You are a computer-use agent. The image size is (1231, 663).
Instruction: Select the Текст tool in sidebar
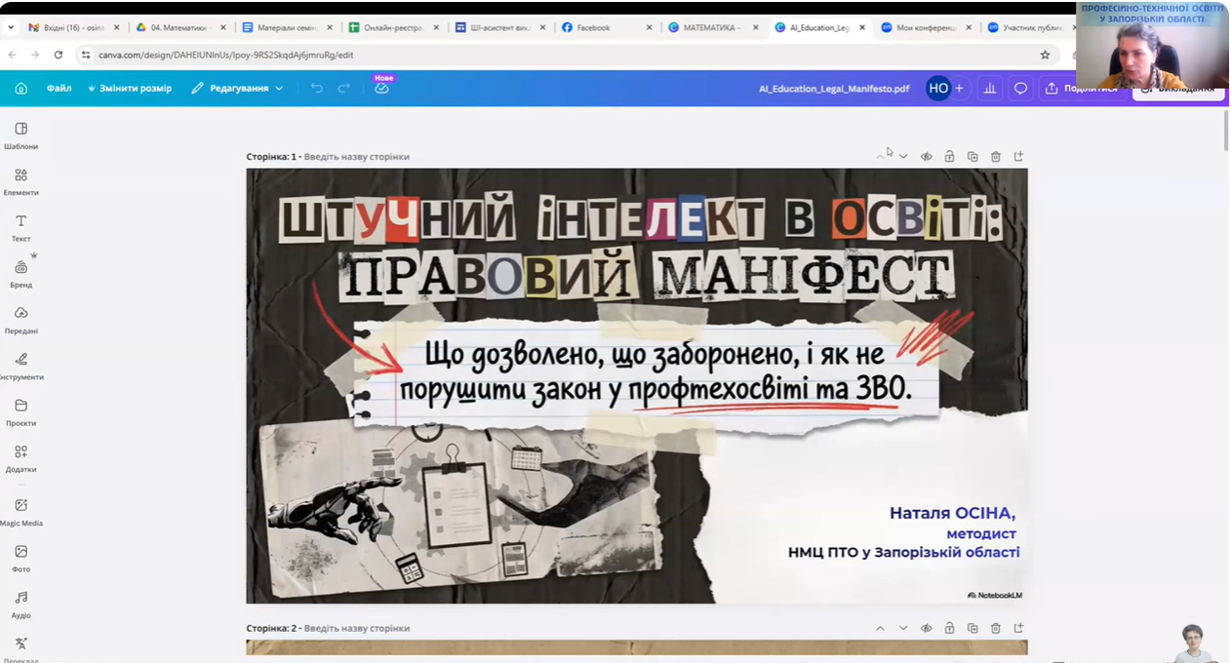(21, 226)
